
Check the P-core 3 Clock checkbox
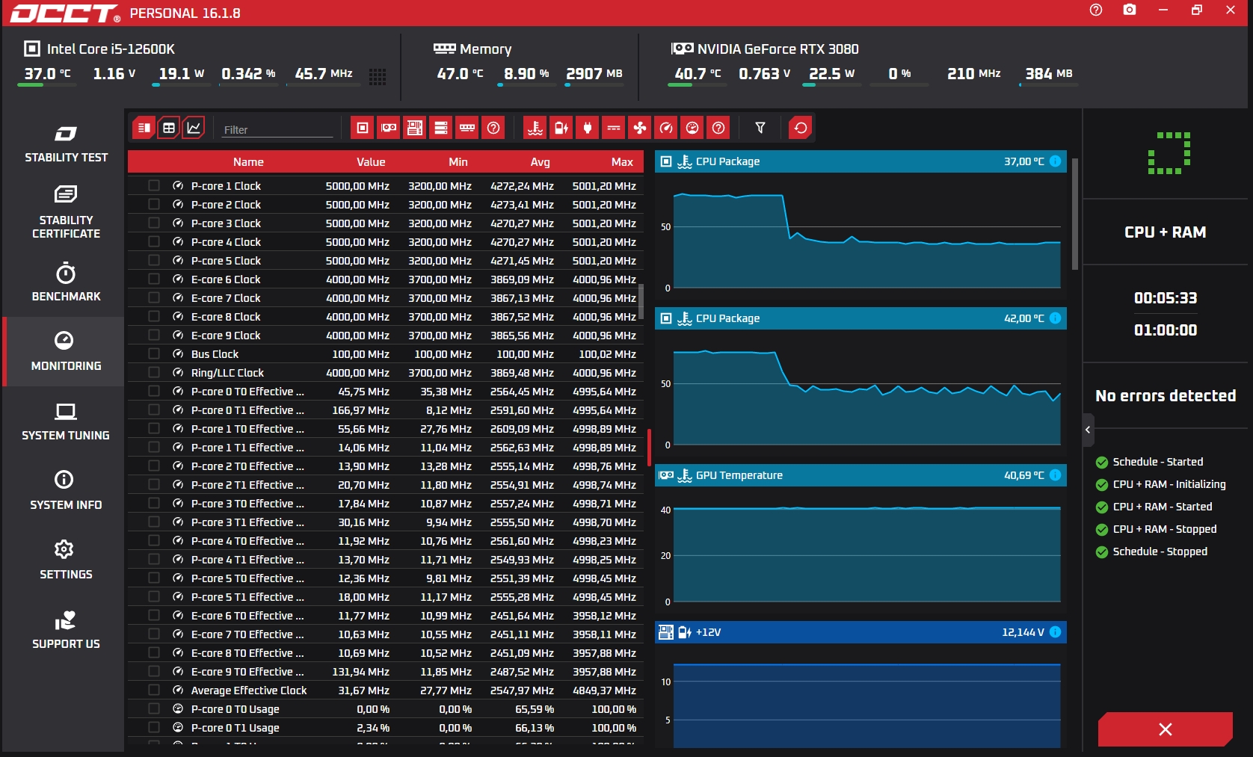pos(154,223)
